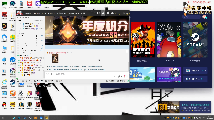
Task: Click the search magnifier above channel list
Action: pyautogui.click(x=29, y=18)
